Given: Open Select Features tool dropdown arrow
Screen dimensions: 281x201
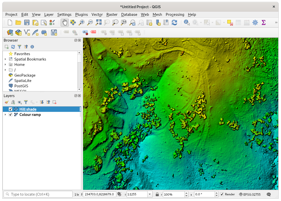Looking at the screenshot, I should pyautogui.click(x=212, y=22).
